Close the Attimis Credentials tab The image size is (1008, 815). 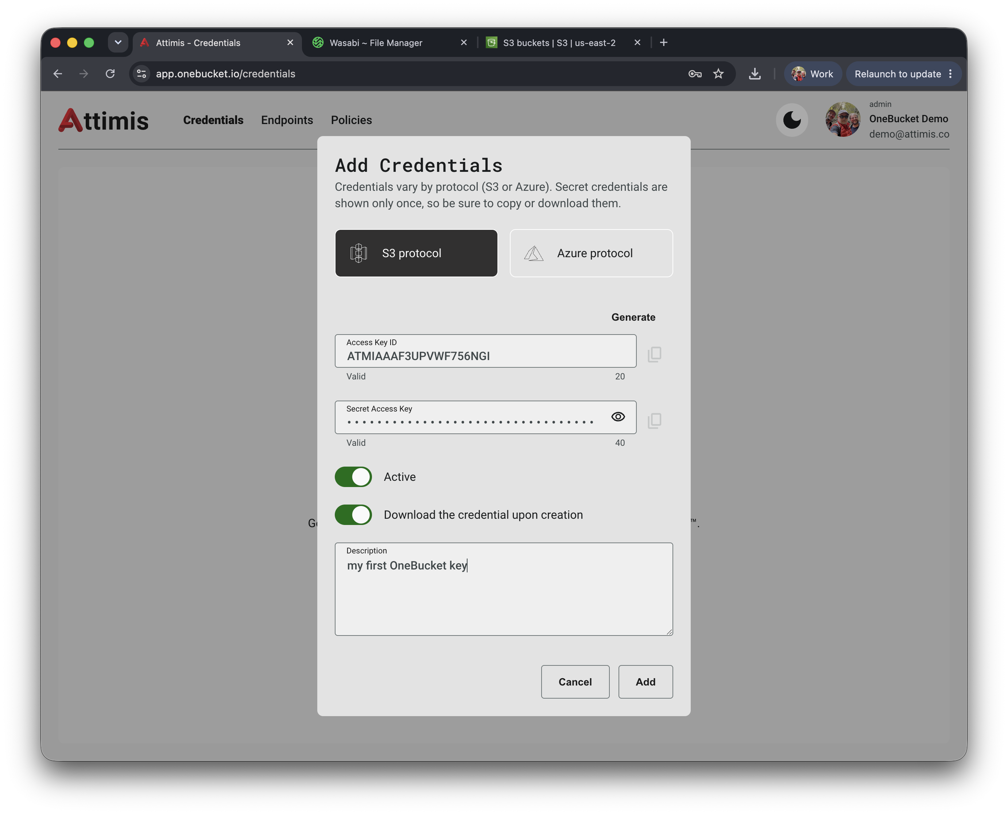pyautogui.click(x=290, y=43)
